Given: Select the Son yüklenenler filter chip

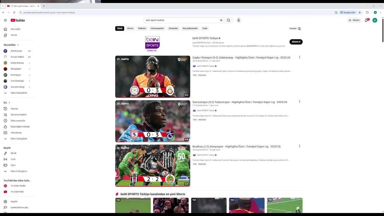Looking at the screenshot, I should click(x=190, y=28).
